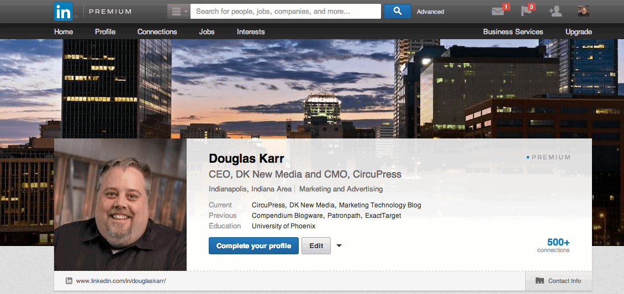Image resolution: width=624 pixels, height=294 pixels.
Task: Expand the arrow next to Edit
Action: click(339, 246)
